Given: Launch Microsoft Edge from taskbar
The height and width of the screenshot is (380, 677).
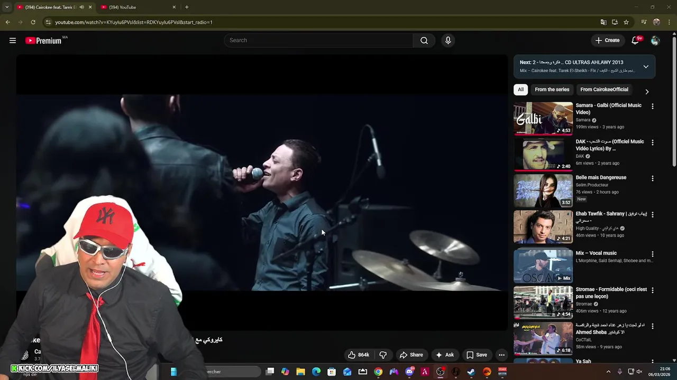Looking at the screenshot, I should tap(316, 372).
